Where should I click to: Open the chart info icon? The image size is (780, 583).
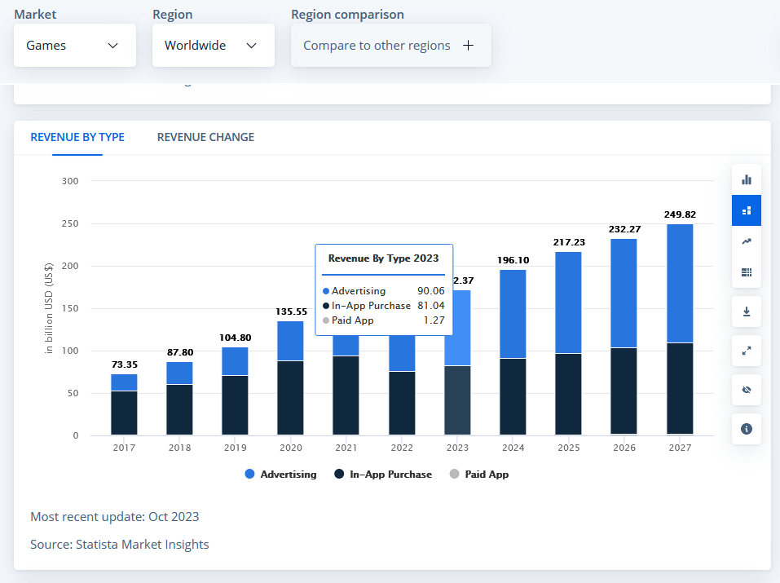coord(746,429)
